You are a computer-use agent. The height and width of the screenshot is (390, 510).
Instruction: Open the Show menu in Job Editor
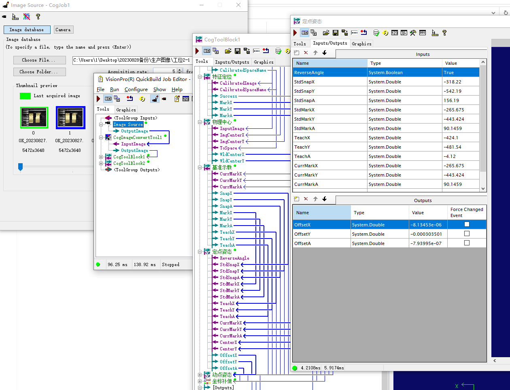(159, 90)
